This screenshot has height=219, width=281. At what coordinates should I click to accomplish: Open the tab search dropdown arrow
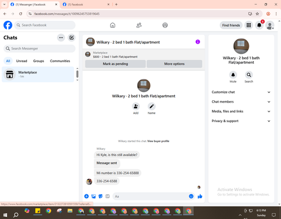tap(4, 4)
